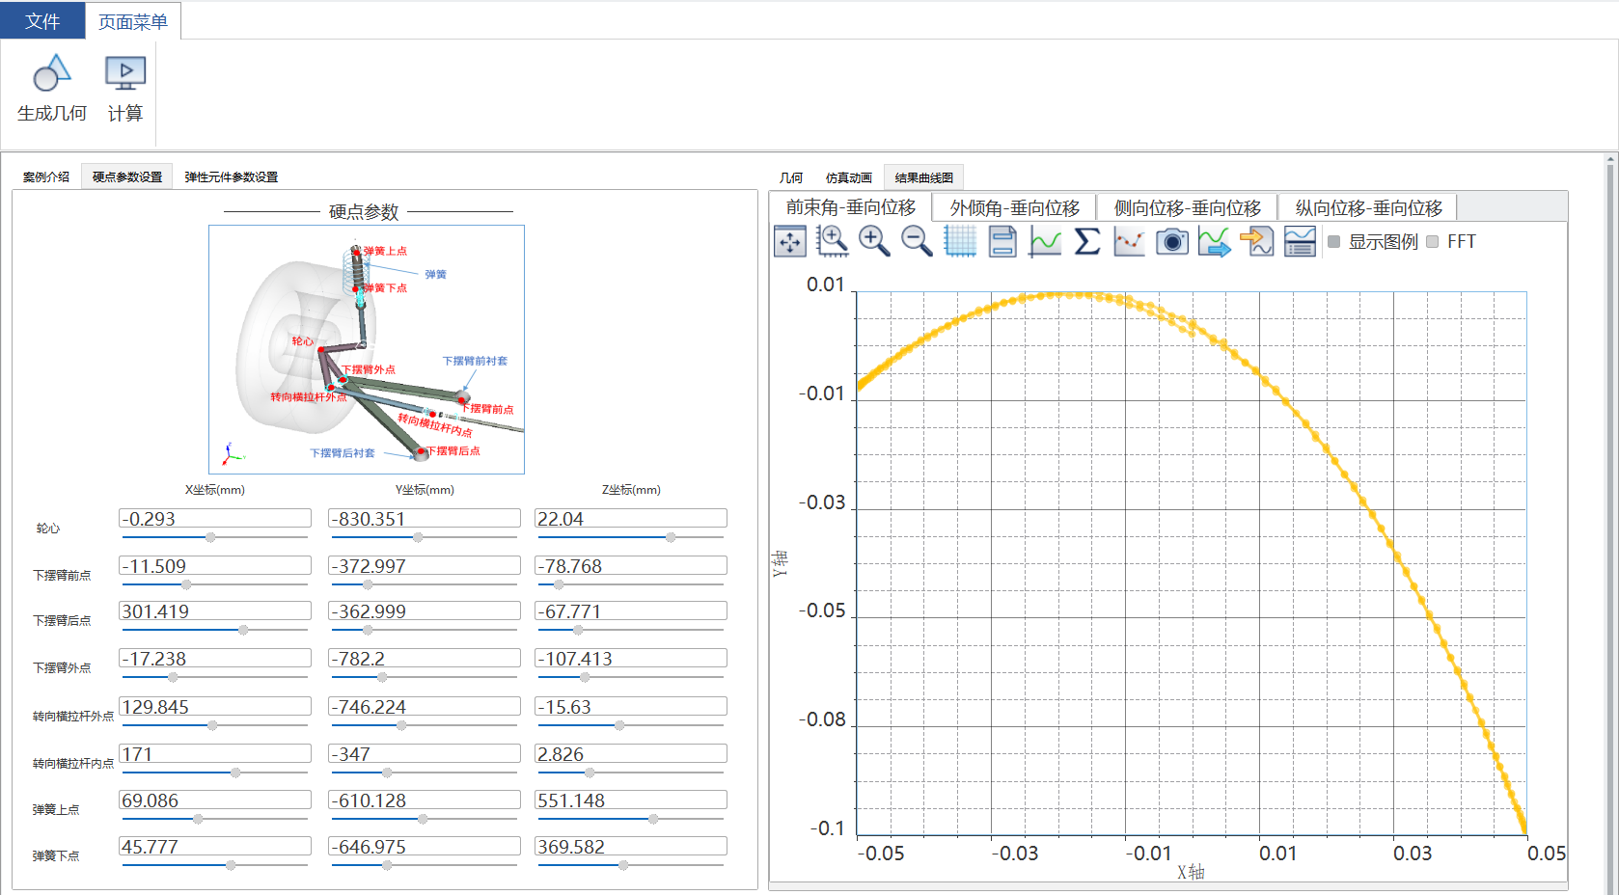Click the 下摆臂外点 Z field -107.413
1619x895 pixels.
click(x=631, y=659)
